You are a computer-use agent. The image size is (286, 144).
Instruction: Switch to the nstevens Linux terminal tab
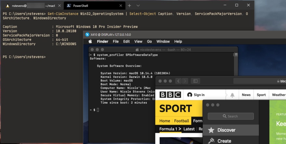[33, 5]
